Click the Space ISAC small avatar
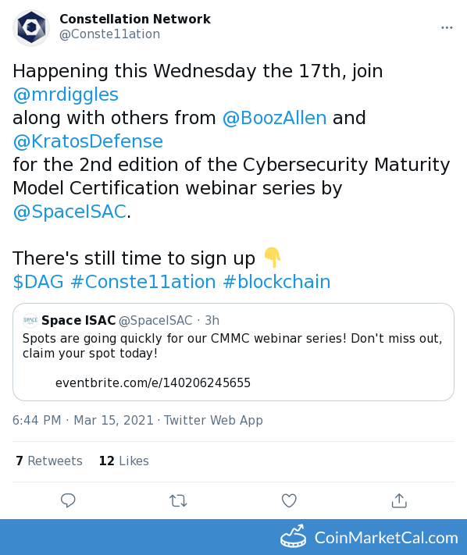Viewport: 467px width, 555px height. tap(30, 320)
